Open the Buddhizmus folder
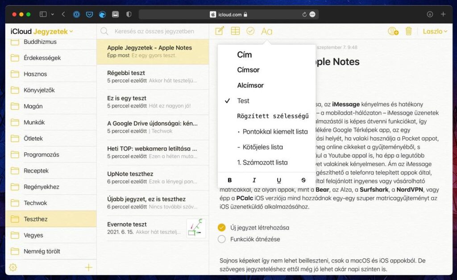This screenshot has width=457, height=280. [x=51, y=42]
